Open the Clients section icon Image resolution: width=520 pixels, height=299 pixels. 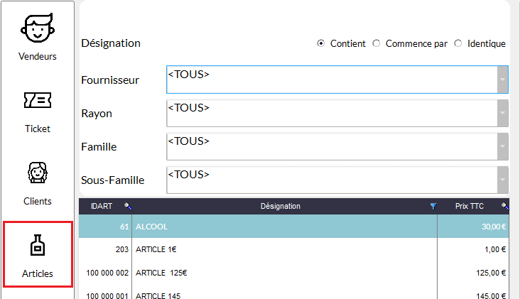[x=38, y=173]
